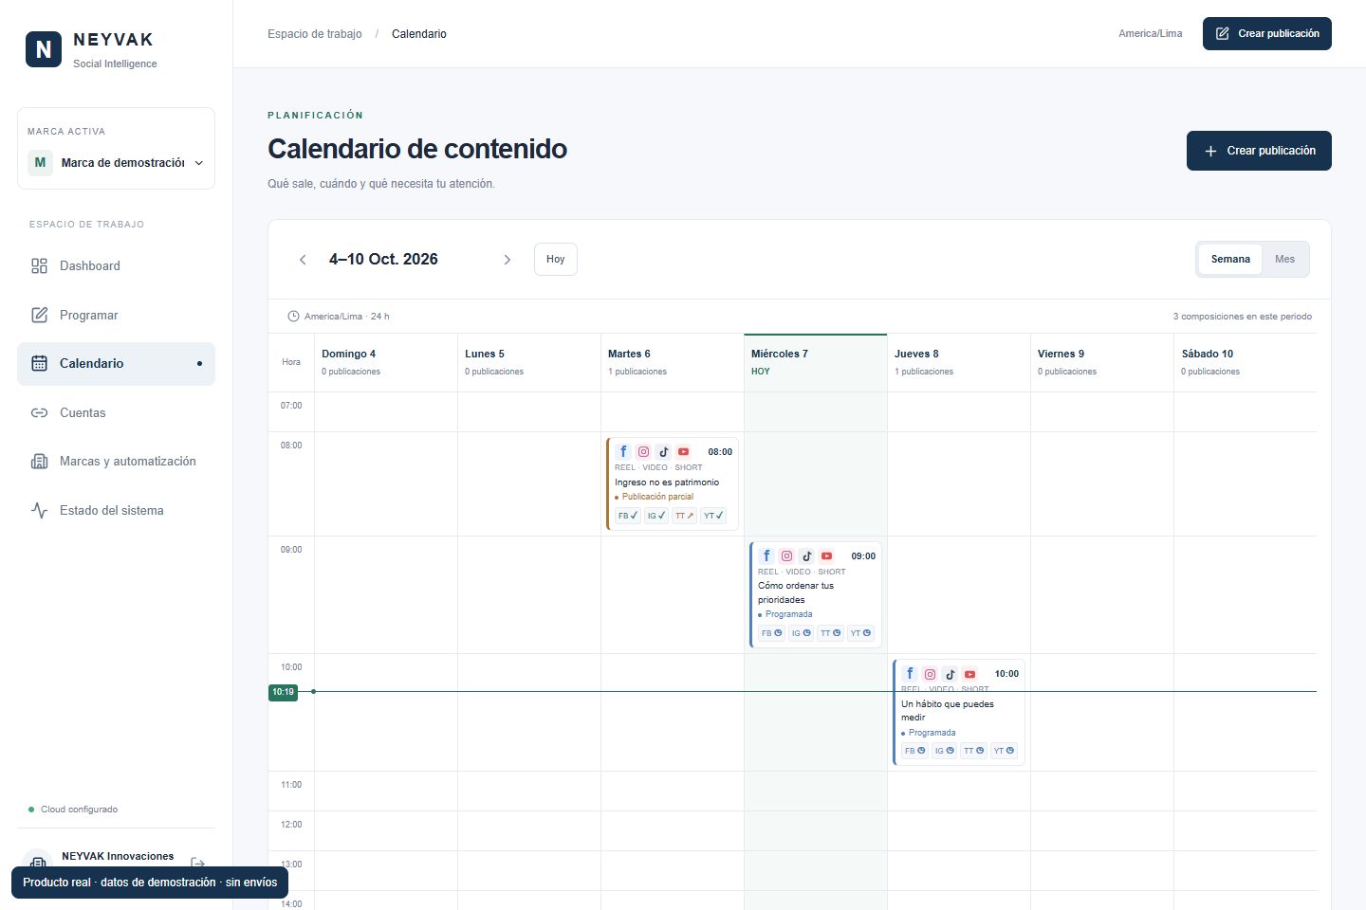
Task: Click the Marcas y automatización building icon
Action: (x=39, y=462)
